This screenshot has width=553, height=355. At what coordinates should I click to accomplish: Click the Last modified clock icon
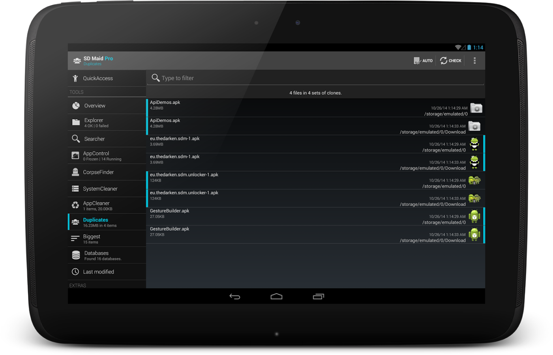click(x=75, y=272)
